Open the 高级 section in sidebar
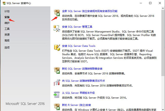165x111 pixels. 7,41
